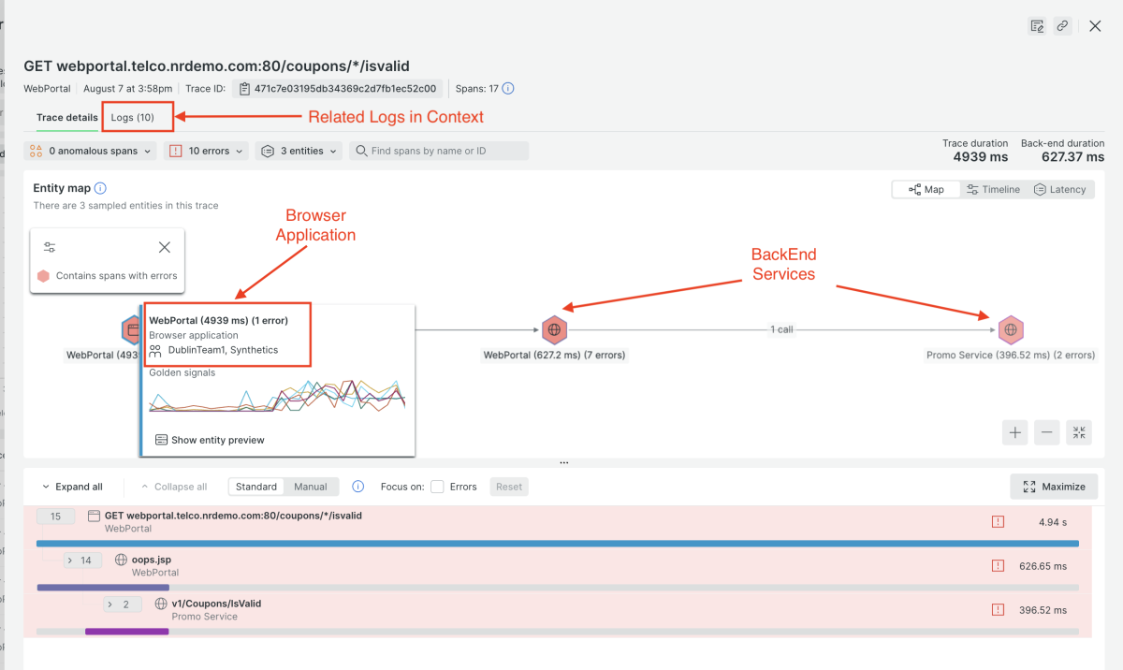
Task: Select the Trace details tab
Action: (68, 117)
